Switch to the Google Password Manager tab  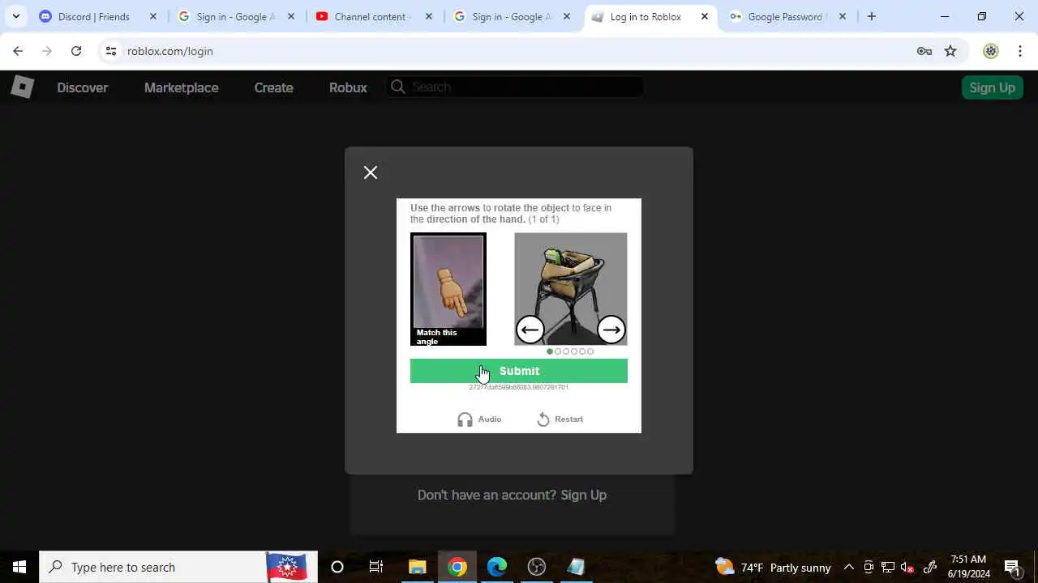785,16
